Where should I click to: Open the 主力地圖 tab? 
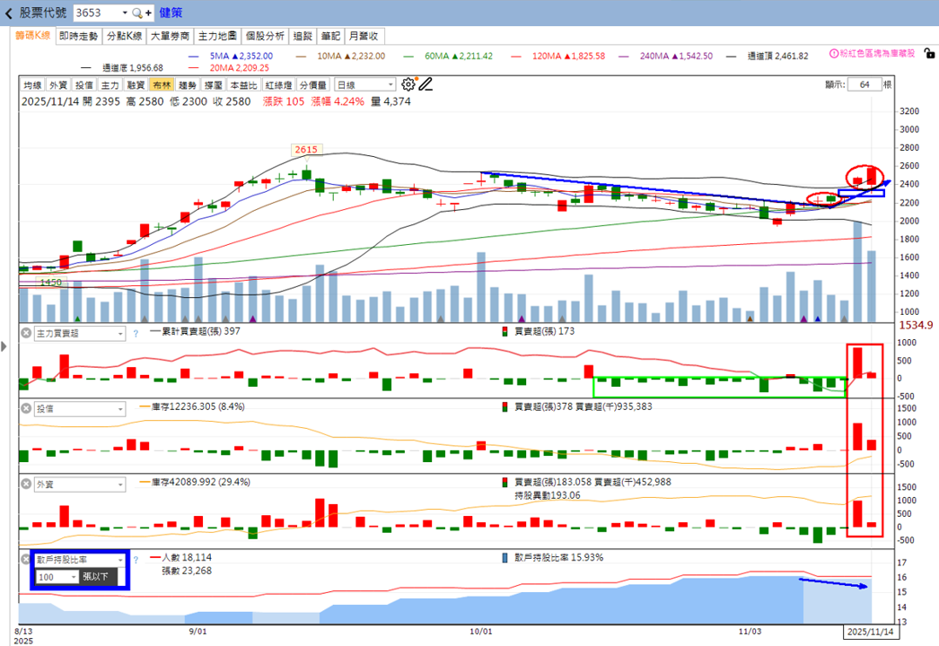click(217, 36)
